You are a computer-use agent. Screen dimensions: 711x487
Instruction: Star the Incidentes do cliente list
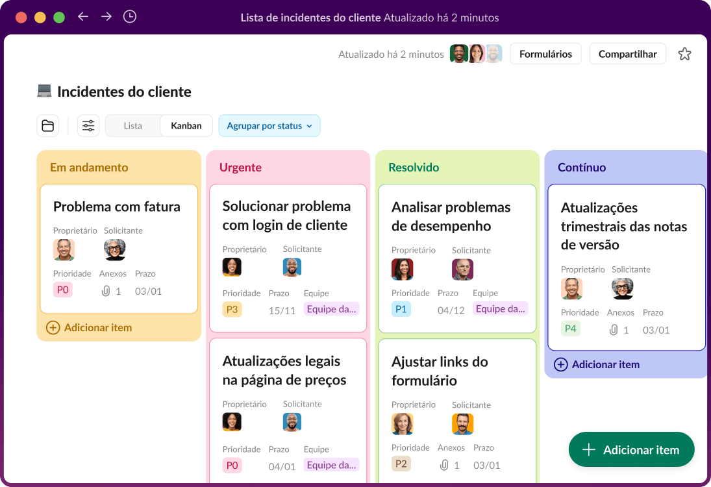tap(684, 54)
